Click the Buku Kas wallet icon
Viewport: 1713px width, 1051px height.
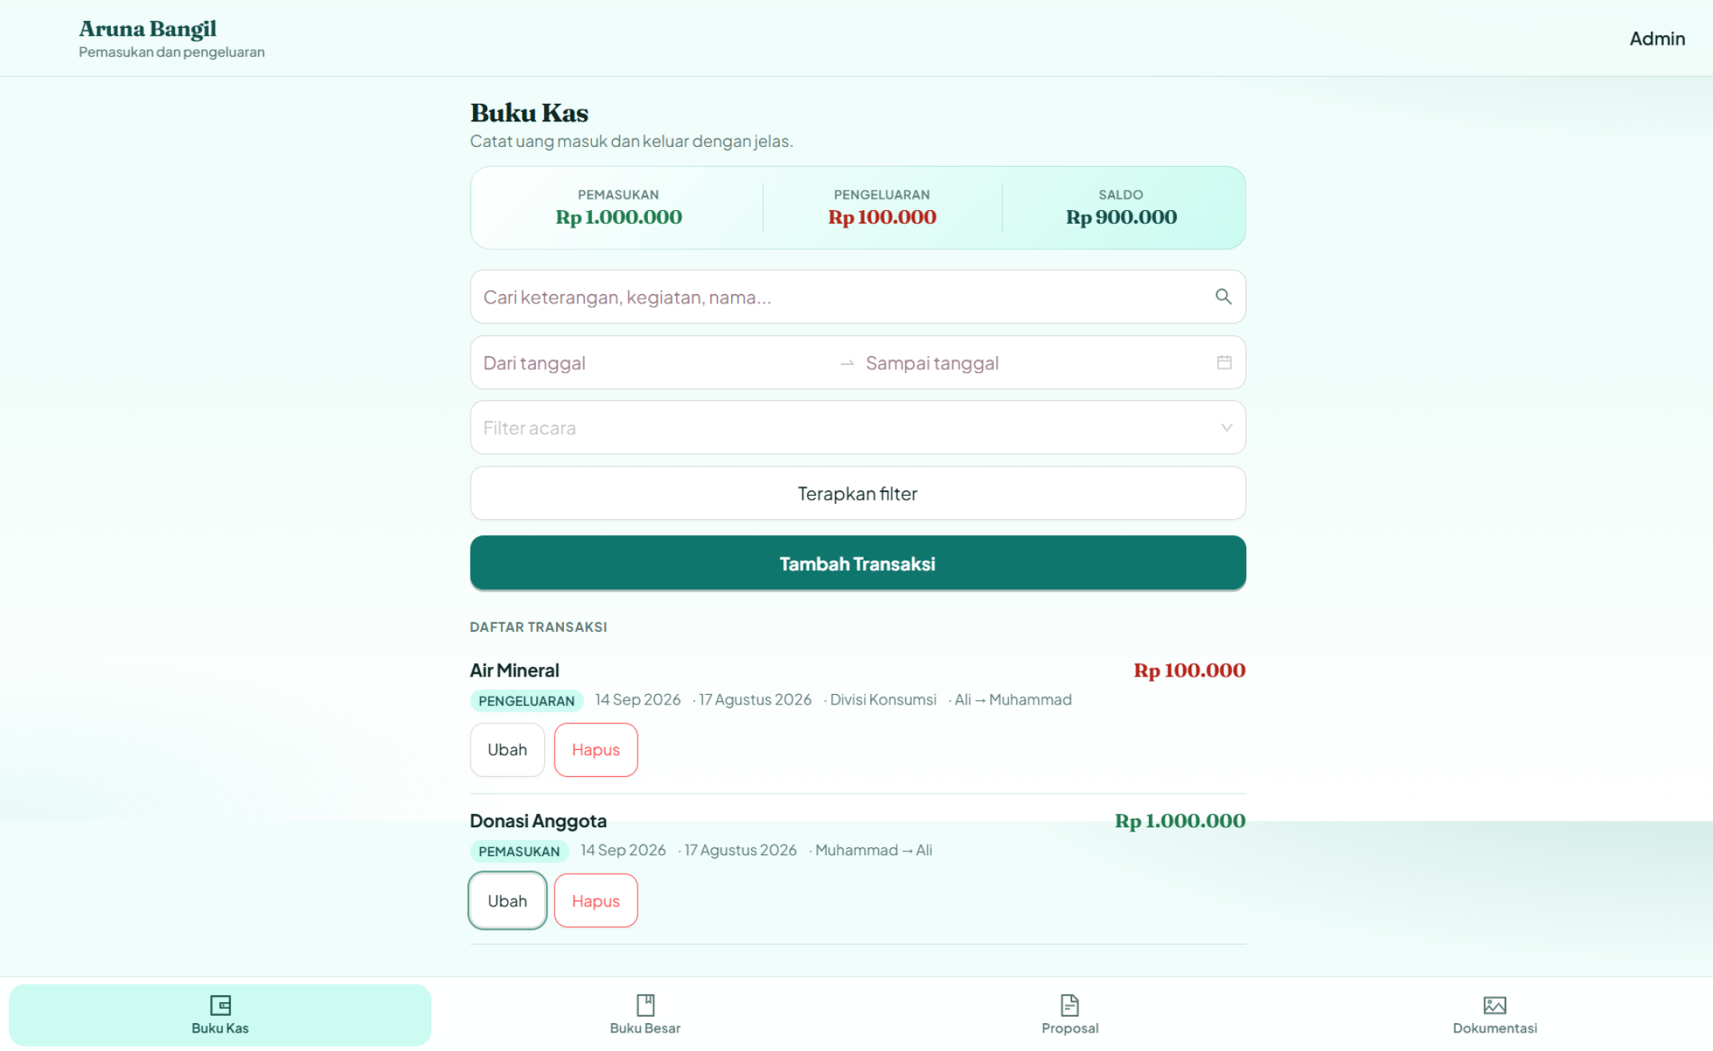220,1005
